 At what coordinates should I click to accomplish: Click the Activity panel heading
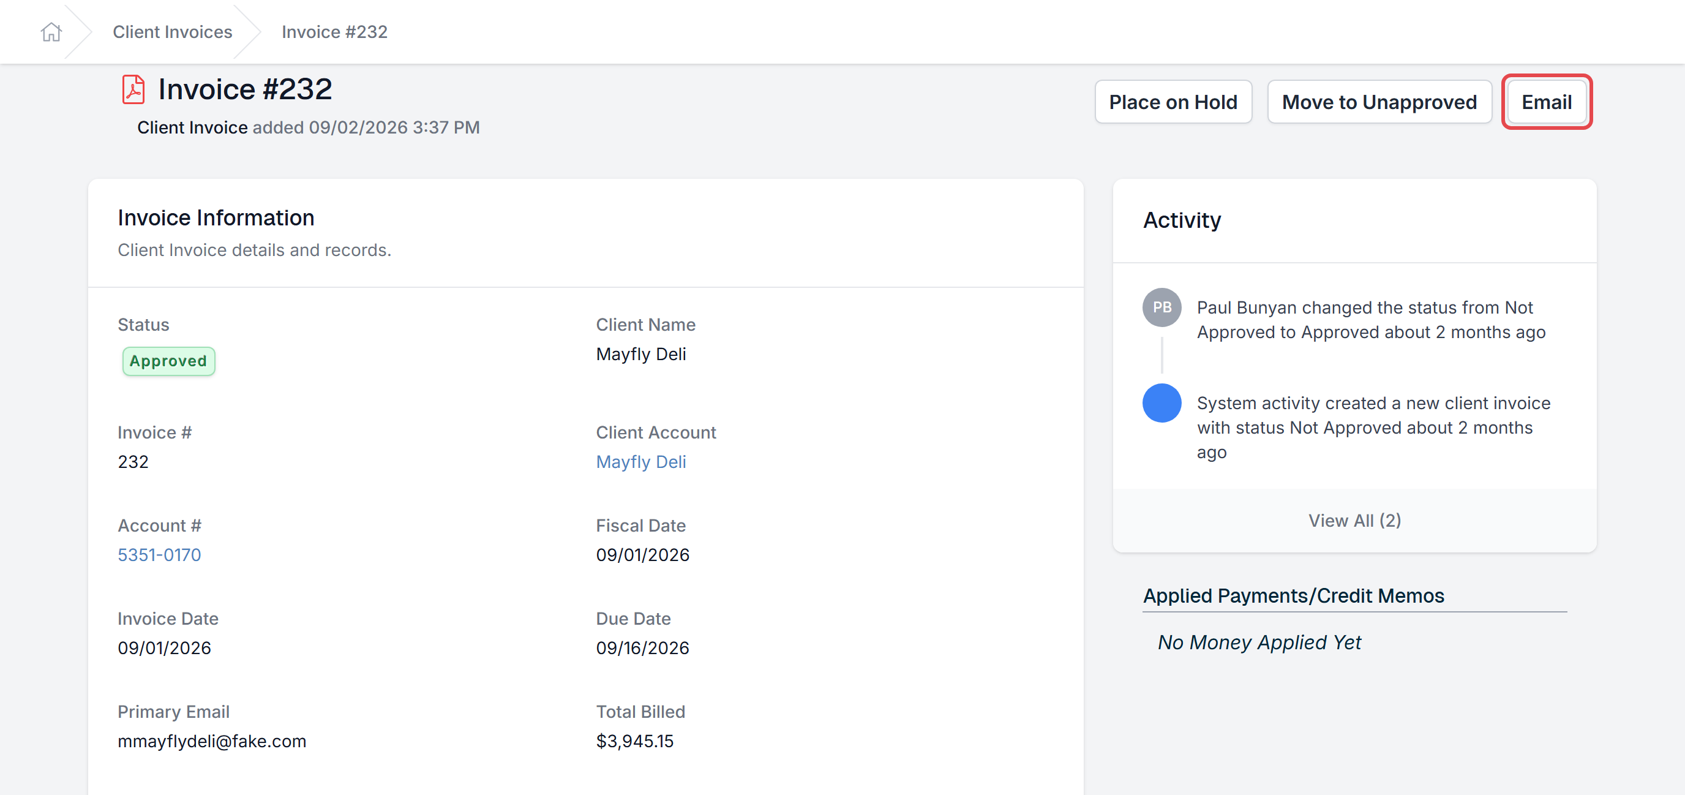pos(1181,220)
